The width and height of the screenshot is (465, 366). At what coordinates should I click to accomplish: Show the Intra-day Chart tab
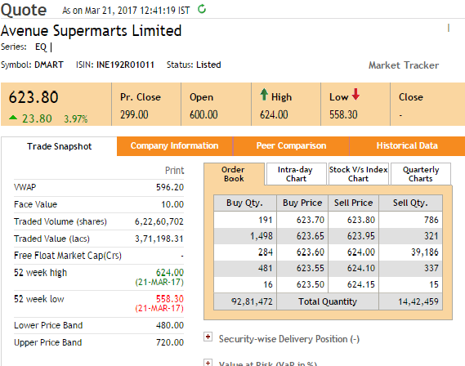tap(297, 174)
